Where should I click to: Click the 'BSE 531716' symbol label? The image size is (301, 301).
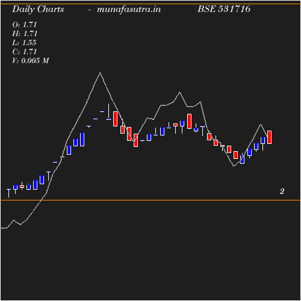224,9
